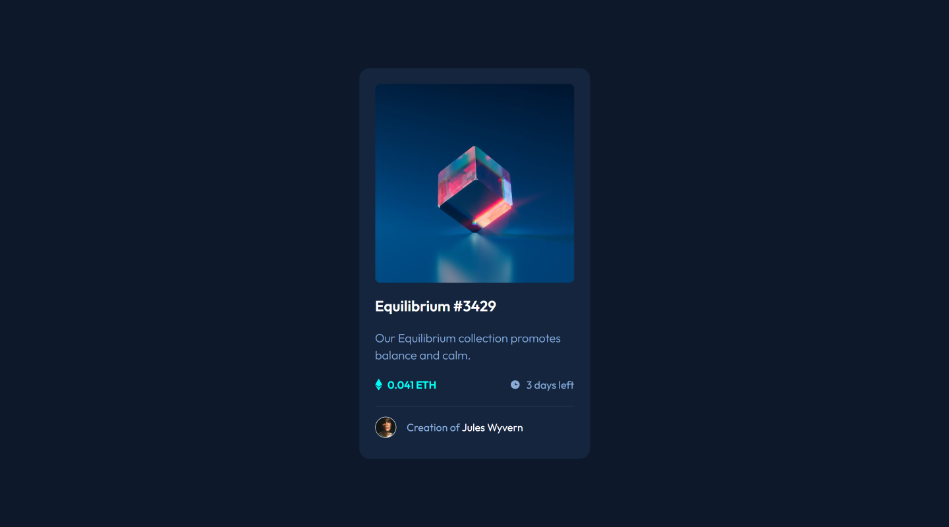Screen dimensions: 949x527
Task: Click the Ethereum diamond icon
Action: [378, 385]
